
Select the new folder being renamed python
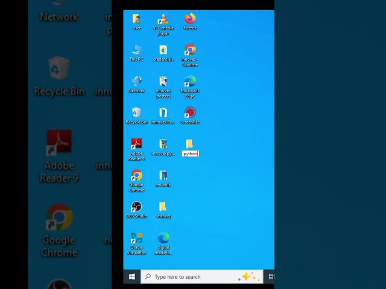(x=189, y=144)
